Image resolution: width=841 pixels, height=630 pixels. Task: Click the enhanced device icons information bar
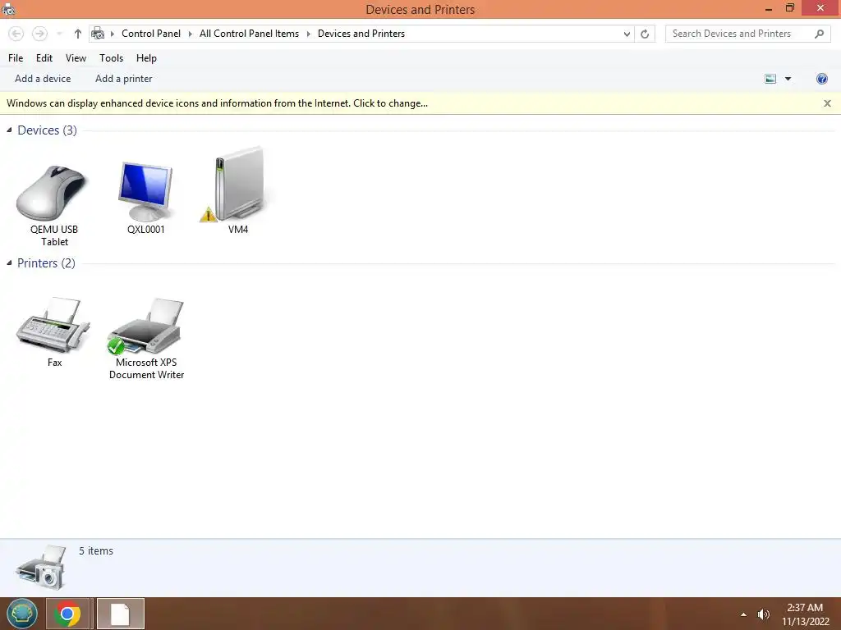click(x=217, y=103)
